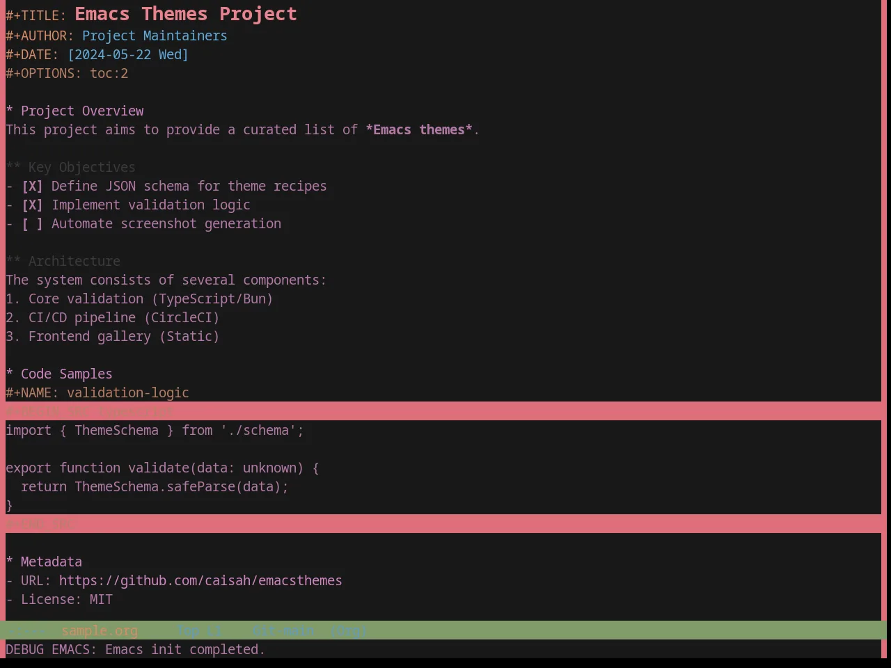Open the github.com/caisah/emacsthemes link
The image size is (891, 668).
200,580
